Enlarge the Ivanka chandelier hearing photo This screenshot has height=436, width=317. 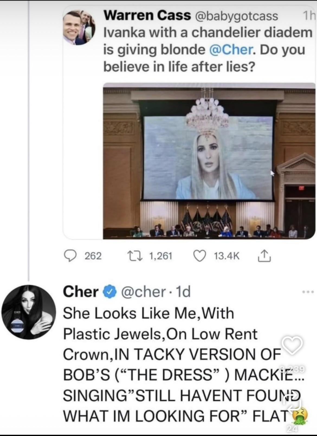point(209,161)
